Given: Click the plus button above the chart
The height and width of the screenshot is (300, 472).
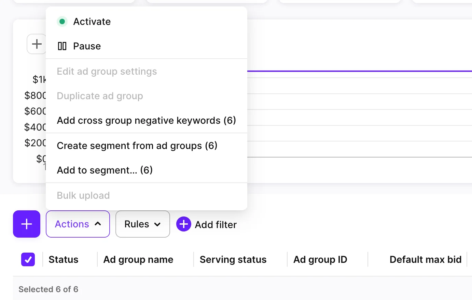Looking at the screenshot, I should point(37,44).
